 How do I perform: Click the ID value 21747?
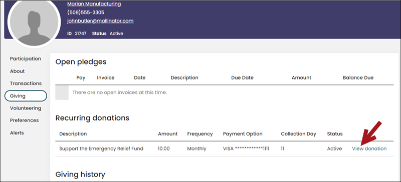click(x=81, y=33)
